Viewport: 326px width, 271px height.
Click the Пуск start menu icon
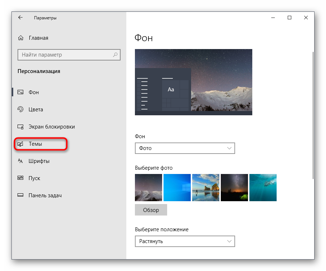click(21, 178)
